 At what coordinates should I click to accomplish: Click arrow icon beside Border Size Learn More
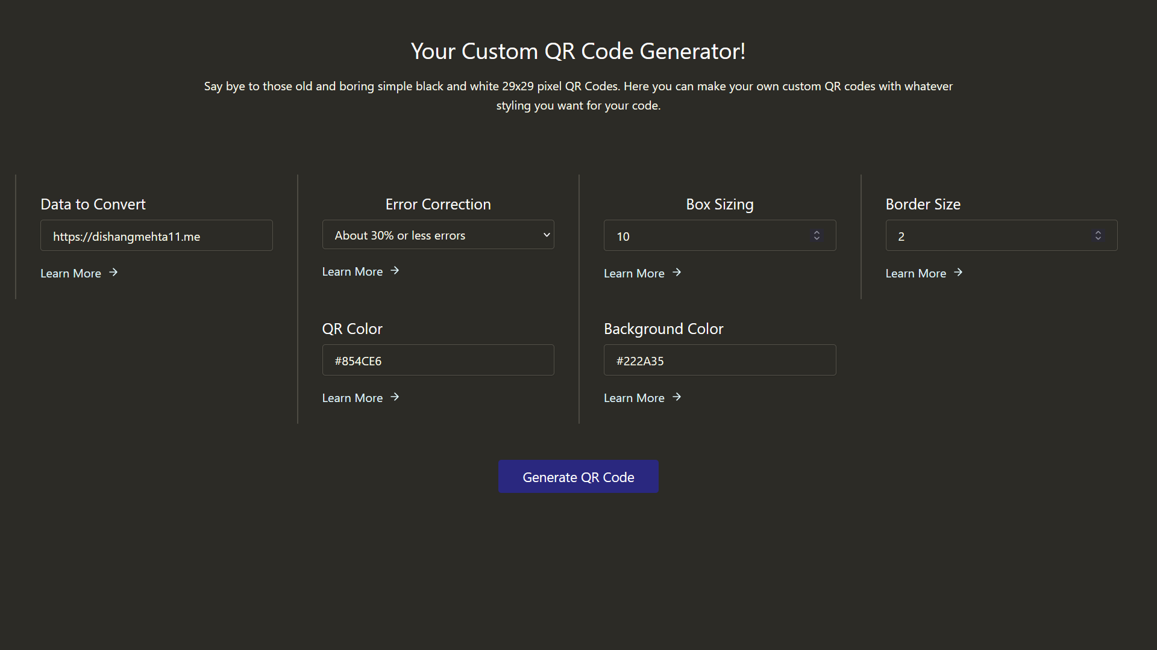(958, 273)
